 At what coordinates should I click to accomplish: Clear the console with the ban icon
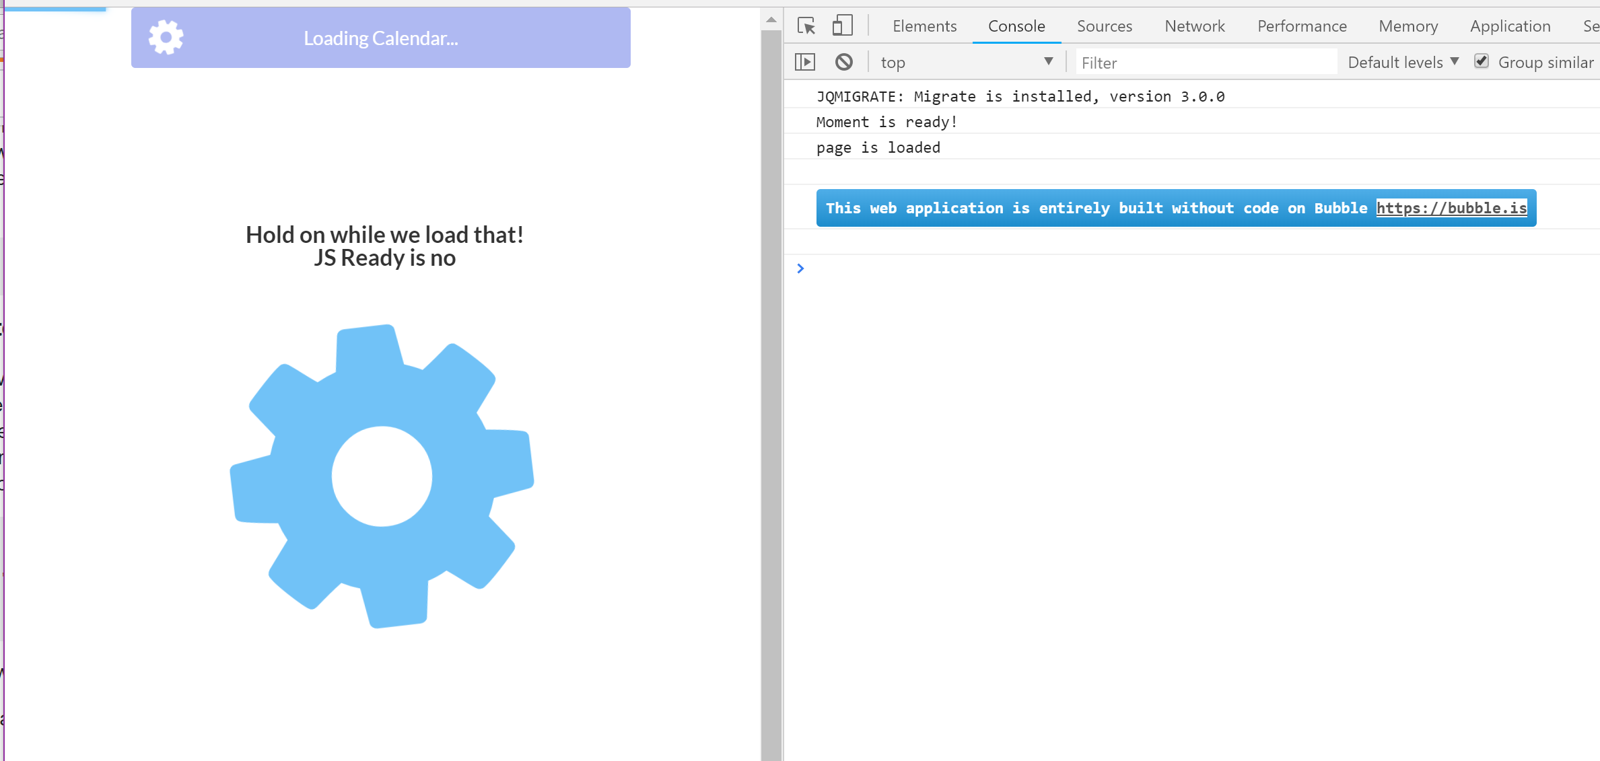click(x=843, y=63)
